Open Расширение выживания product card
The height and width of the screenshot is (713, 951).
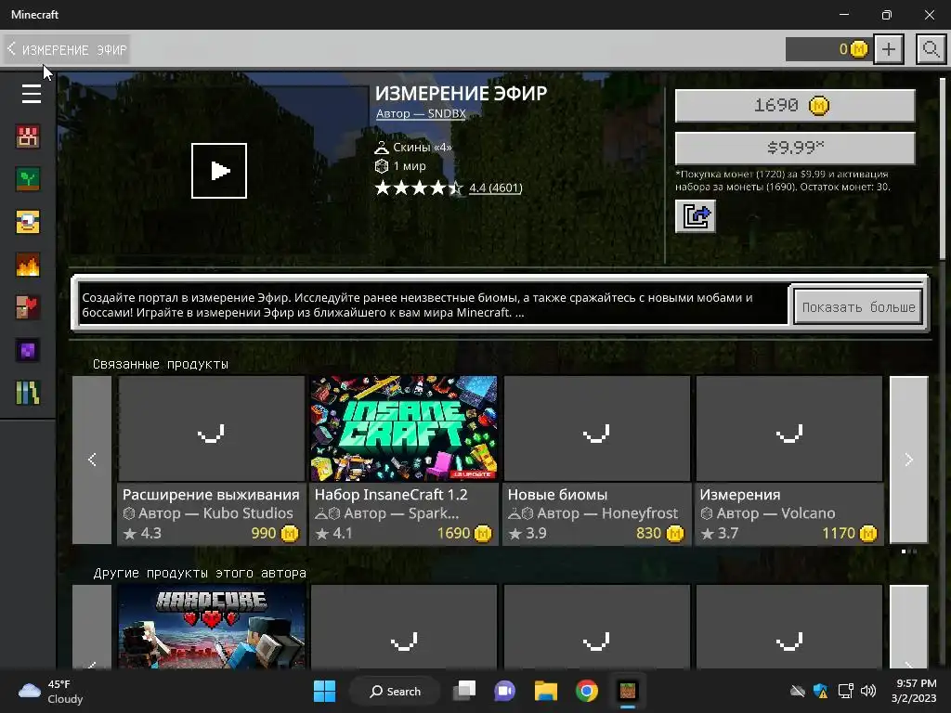point(211,460)
